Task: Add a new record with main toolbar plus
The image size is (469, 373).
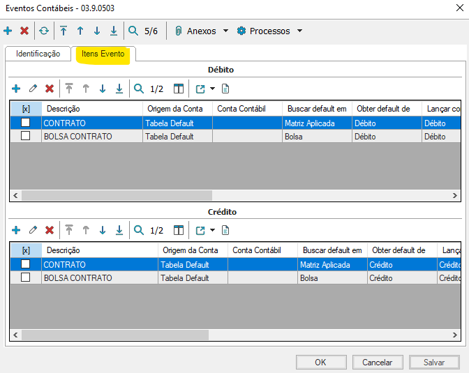Action: (x=8, y=31)
